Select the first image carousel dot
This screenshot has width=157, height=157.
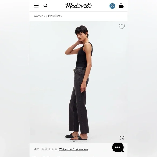(71, 142)
